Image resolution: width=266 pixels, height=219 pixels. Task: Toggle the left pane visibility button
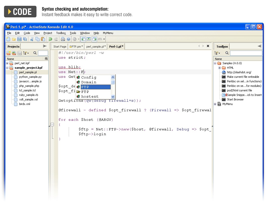[83, 39]
